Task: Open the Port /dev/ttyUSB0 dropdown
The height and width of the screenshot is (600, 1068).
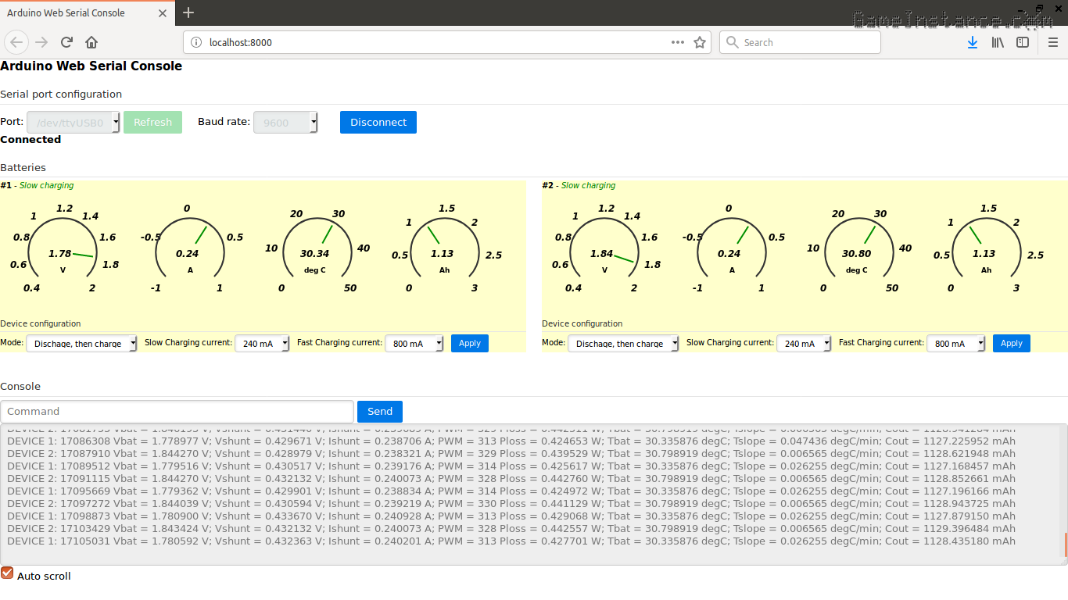Action: pyautogui.click(x=73, y=123)
